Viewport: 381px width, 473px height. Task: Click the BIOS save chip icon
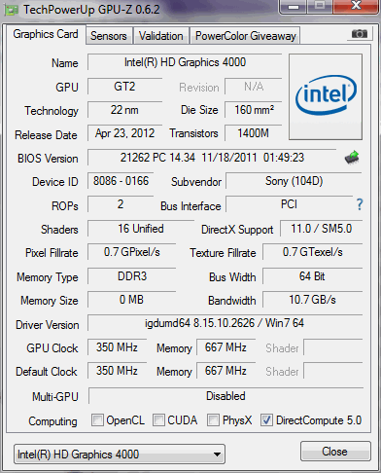point(352,158)
